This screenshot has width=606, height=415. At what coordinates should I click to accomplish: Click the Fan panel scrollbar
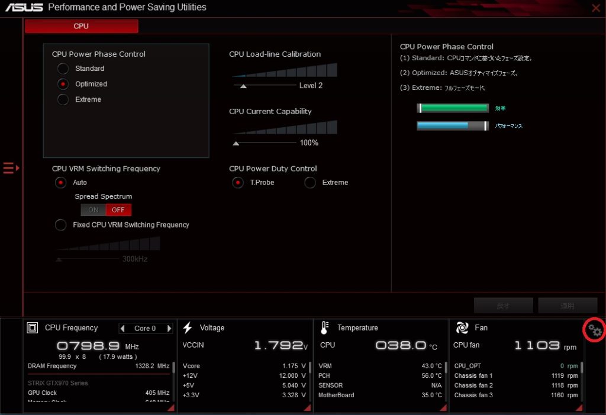click(x=581, y=367)
